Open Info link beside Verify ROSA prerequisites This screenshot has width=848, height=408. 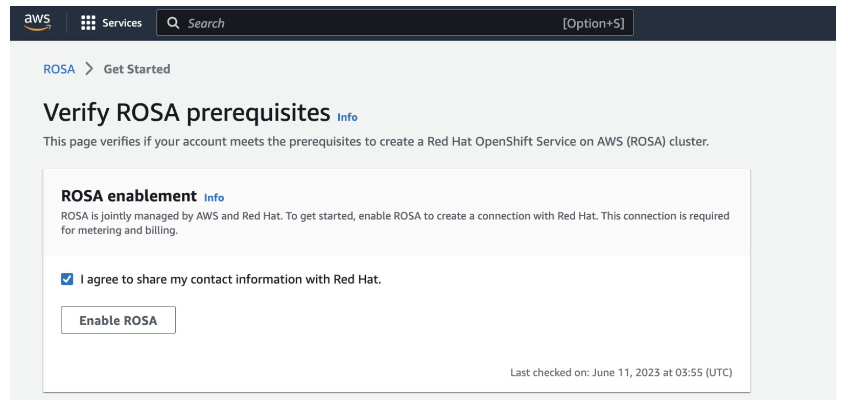(347, 117)
